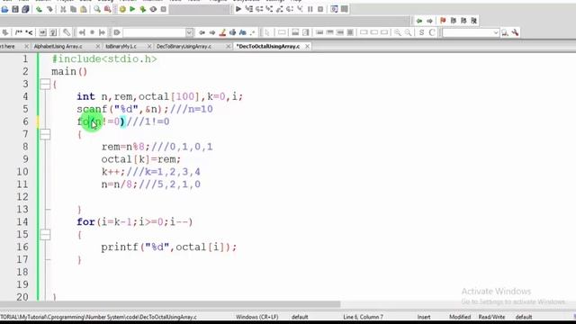This screenshot has height=324, width=576.
Task: Pause the debugger with break icon
Action: [310, 9]
